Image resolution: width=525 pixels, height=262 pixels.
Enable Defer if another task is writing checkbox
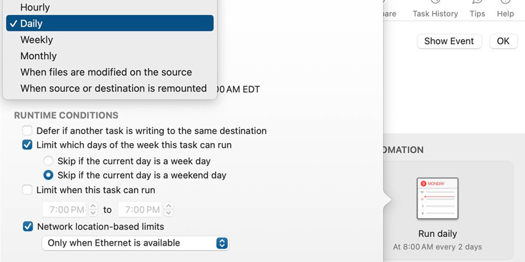click(x=27, y=131)
